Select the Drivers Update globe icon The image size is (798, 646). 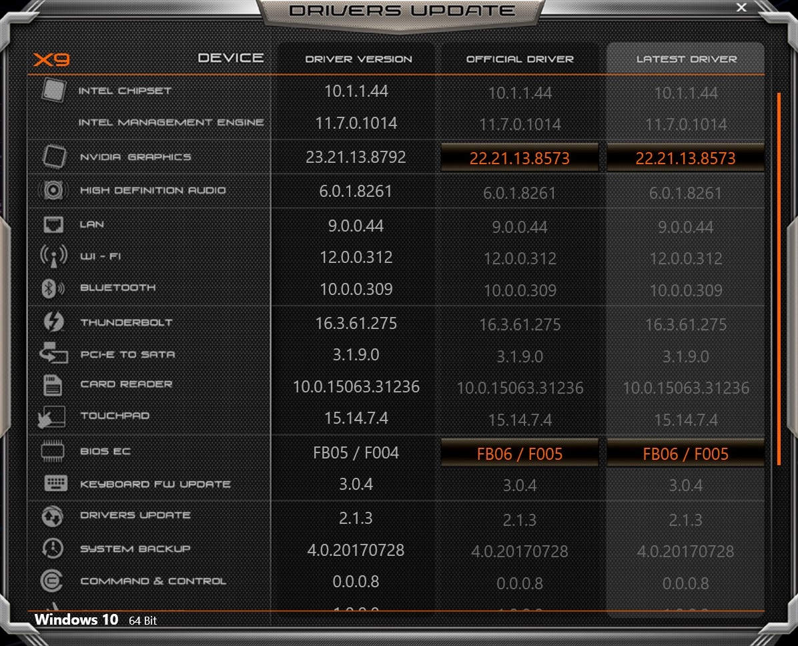point(53,516)
